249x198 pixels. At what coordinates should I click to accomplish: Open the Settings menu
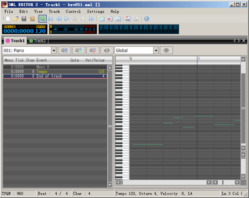pos(95,12)
